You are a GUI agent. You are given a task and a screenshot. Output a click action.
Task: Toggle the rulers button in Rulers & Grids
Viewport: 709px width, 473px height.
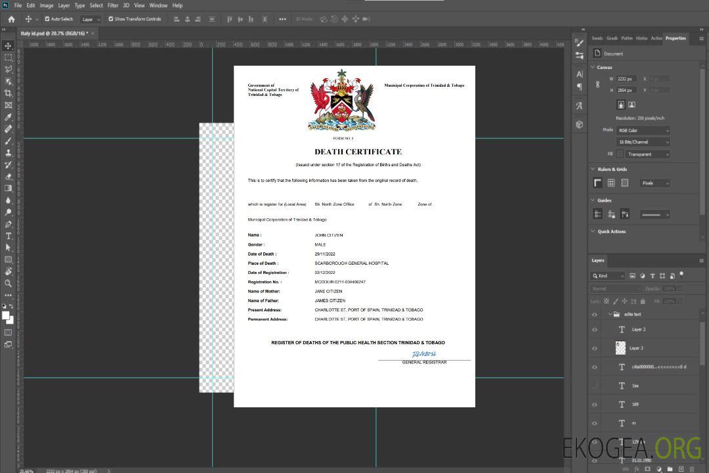click(597, 183)
